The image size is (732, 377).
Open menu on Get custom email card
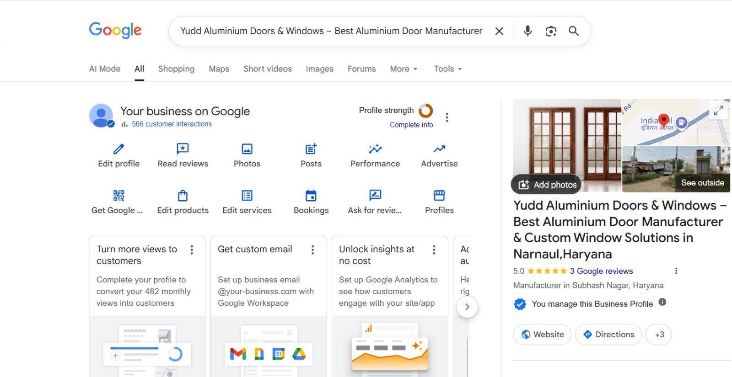pos(313,250)
